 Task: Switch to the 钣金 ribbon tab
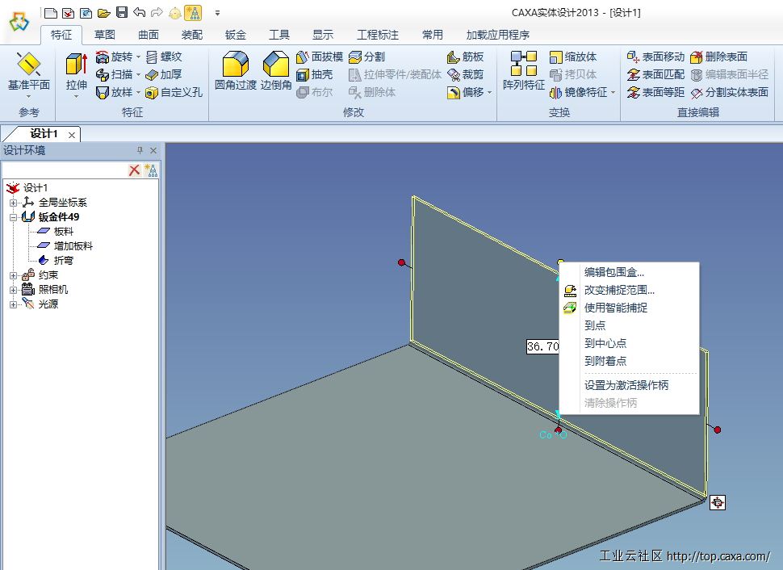click(x=235, y=35)
